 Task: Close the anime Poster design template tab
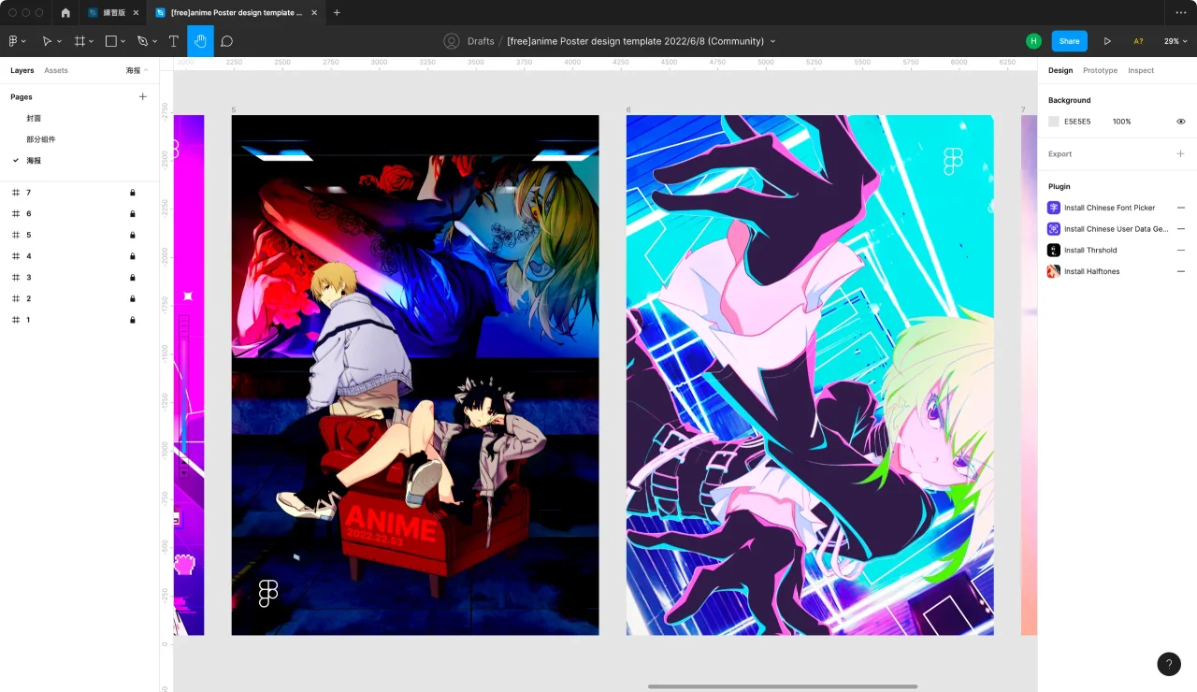point(315,13)
